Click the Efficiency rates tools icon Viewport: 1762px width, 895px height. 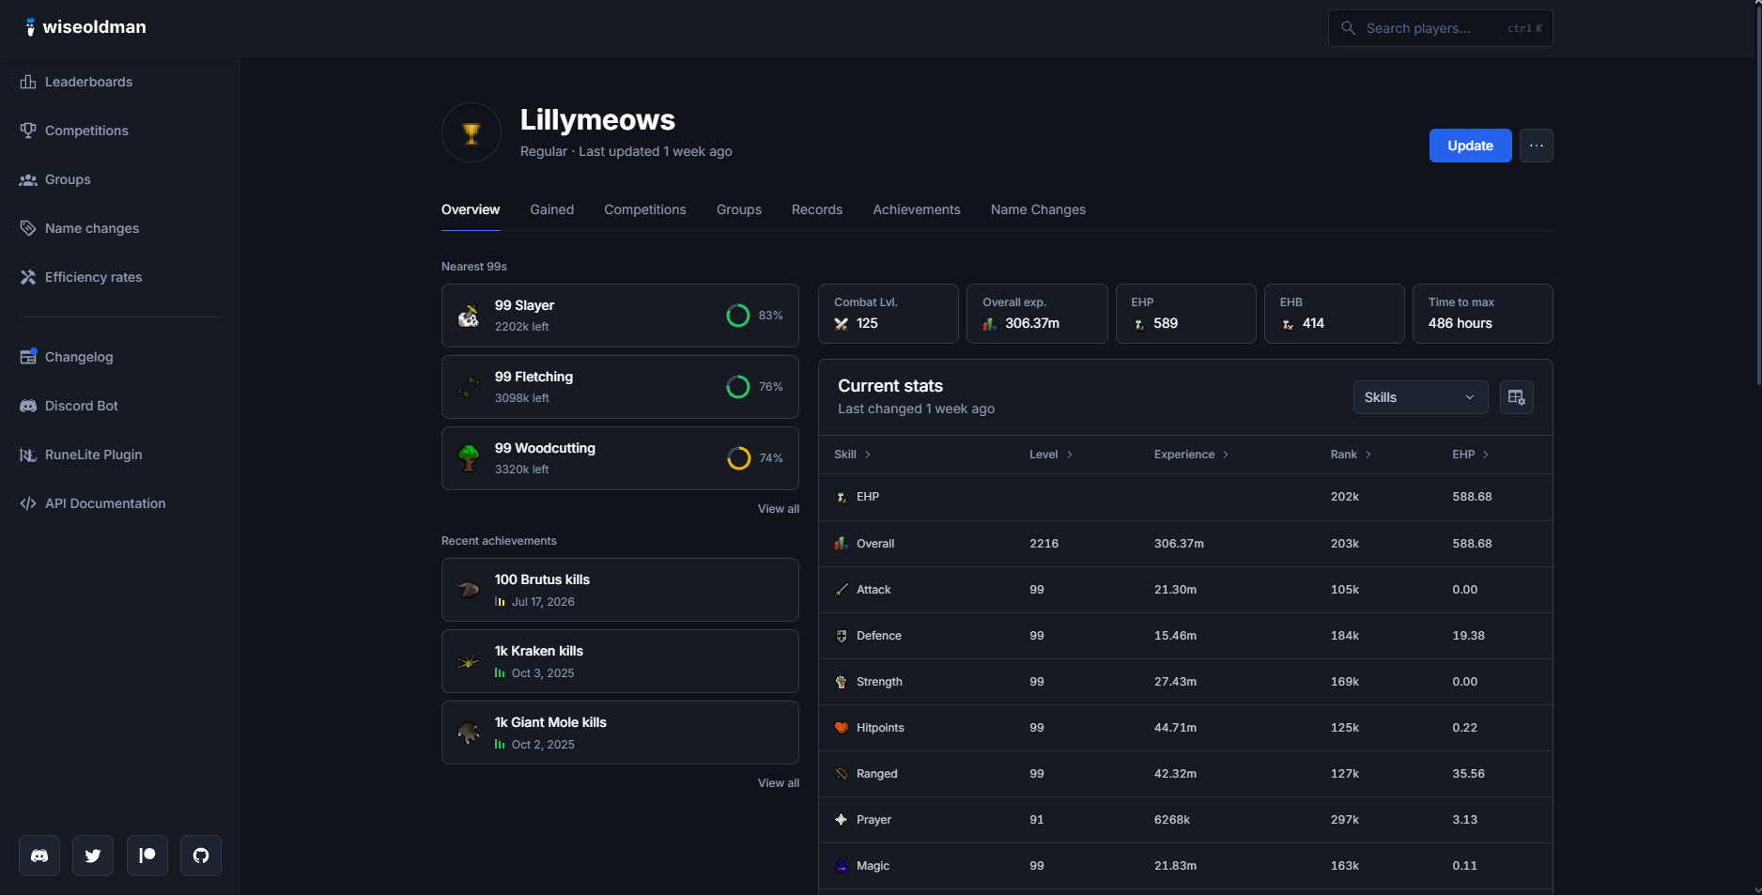28,277
